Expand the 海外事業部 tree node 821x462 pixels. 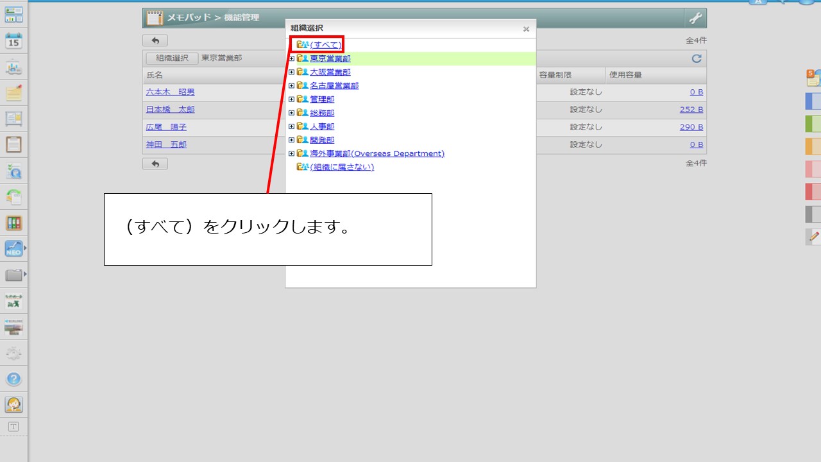coord(291,153)
